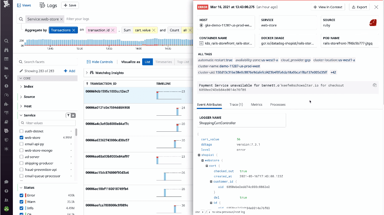Image resolution: width=384 pixels, height=215 pixels.
Task: Uncheck the Error status checkbox
Action: tap(21, 195)
